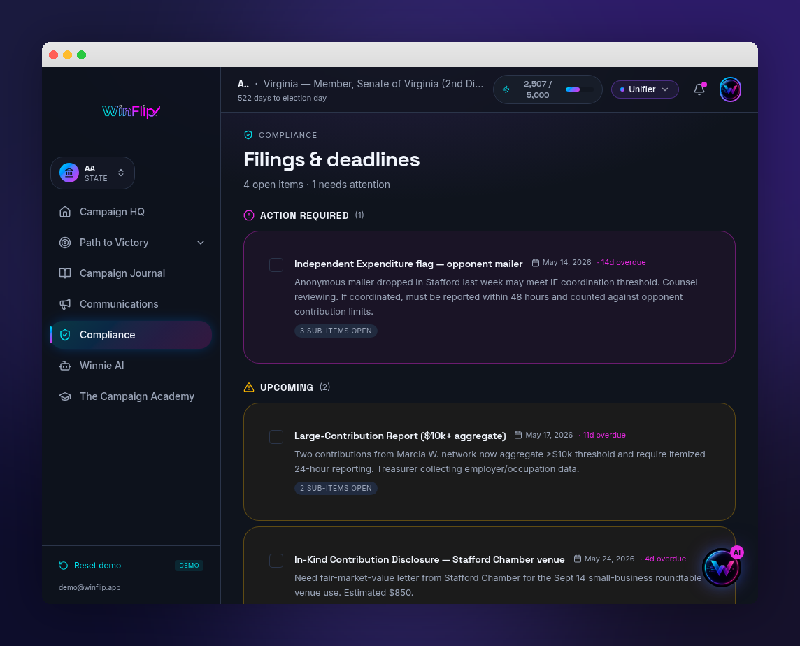Click demo@winflip.app email text
Image resolution: width=800 pixels, height=646 pixels.
tap(90, 587)
